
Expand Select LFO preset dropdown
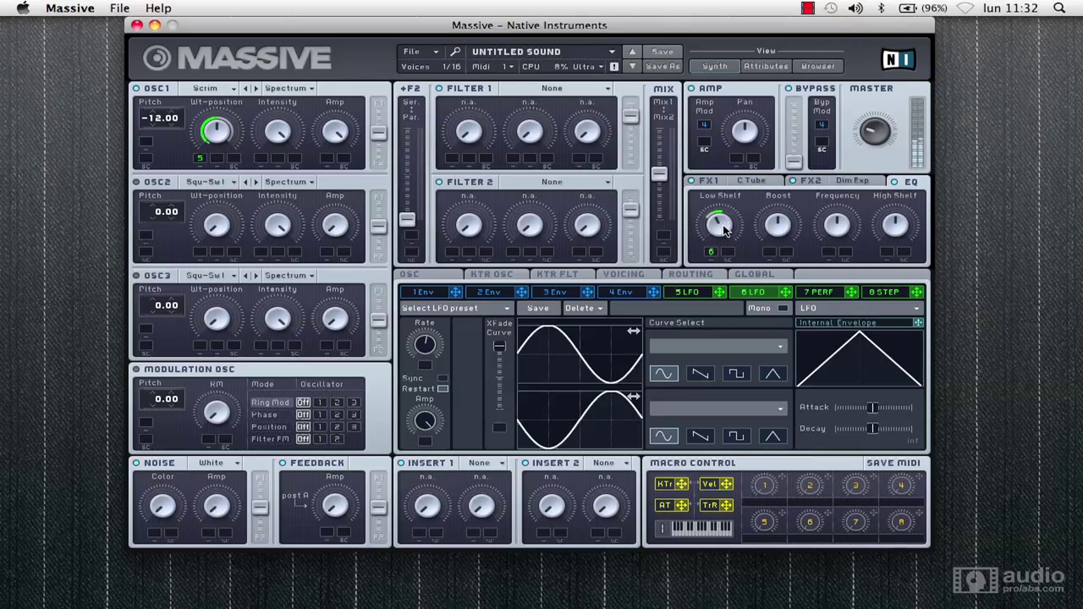[456, 308]
